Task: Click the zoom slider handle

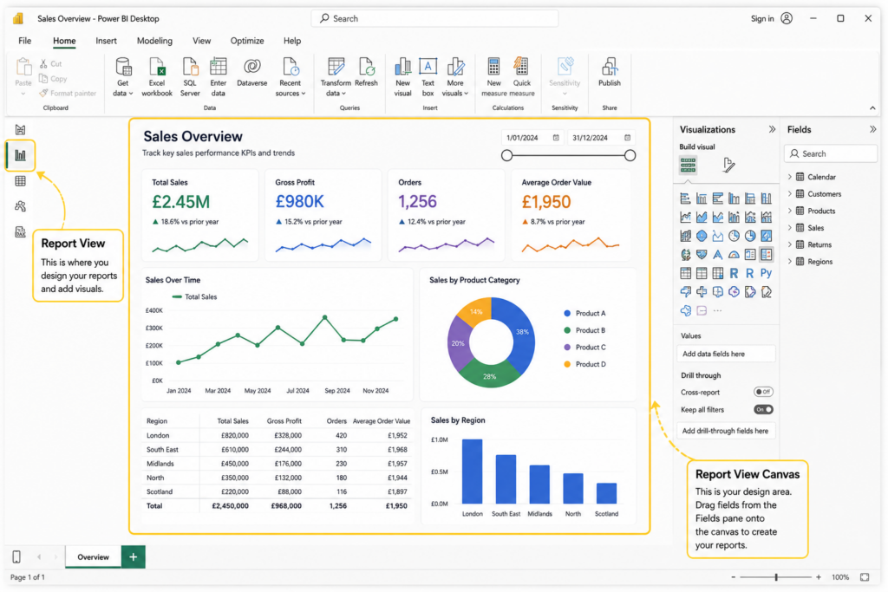Action: (x=776, y=577)
